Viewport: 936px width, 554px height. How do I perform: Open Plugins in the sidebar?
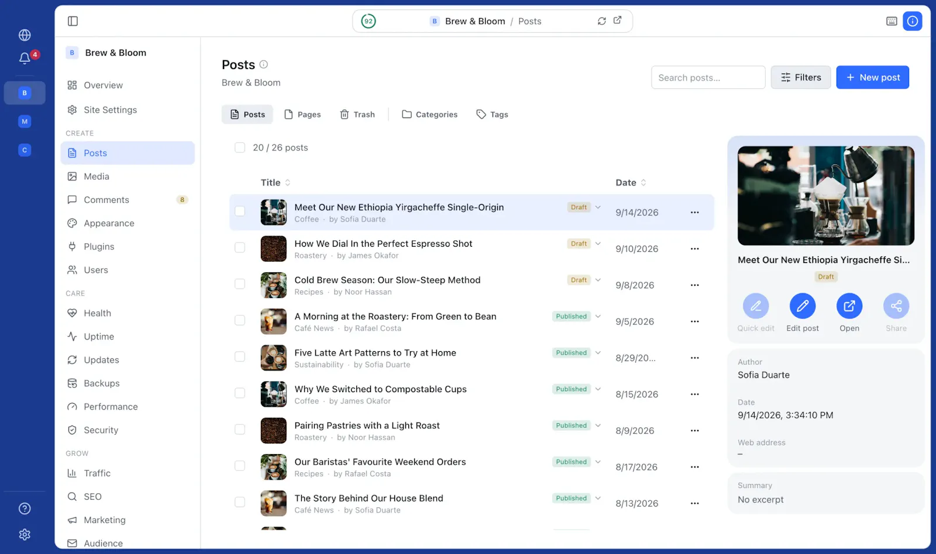tap(128, 247)
